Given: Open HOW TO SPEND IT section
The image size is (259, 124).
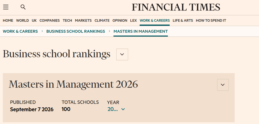Looking at the screenshot, I should tap(211, 20).
